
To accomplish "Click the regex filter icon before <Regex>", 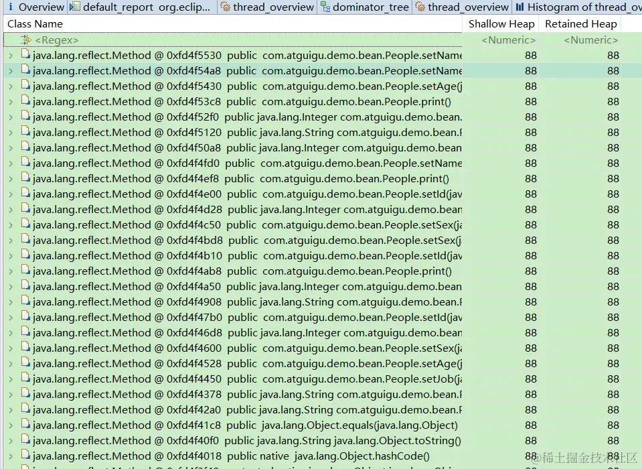I will [x=26, y=40].
